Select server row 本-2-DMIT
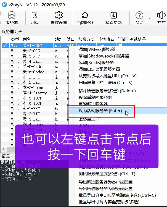Screen dimensions: 167x207 coord(32,82)
